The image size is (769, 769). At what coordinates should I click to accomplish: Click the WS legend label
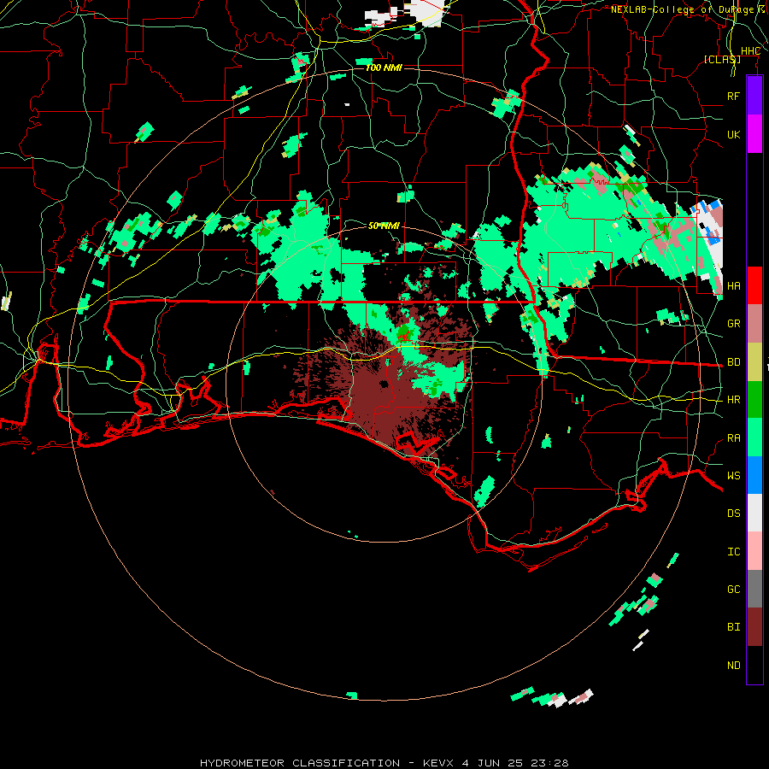click(x=734, y=475)
